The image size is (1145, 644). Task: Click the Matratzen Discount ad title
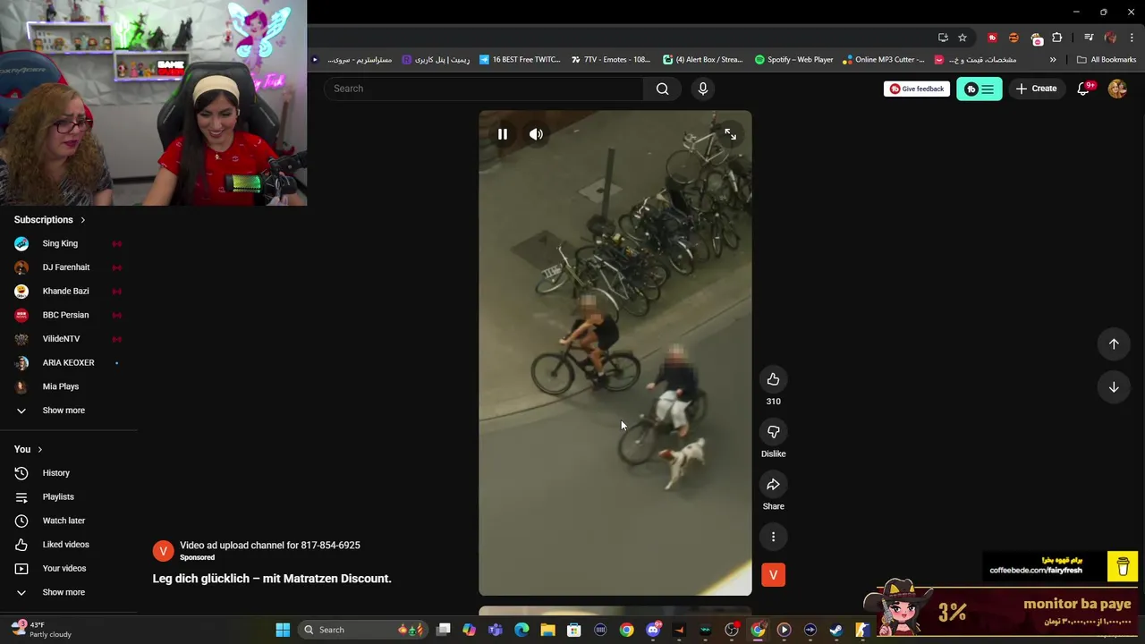point(272,579)
